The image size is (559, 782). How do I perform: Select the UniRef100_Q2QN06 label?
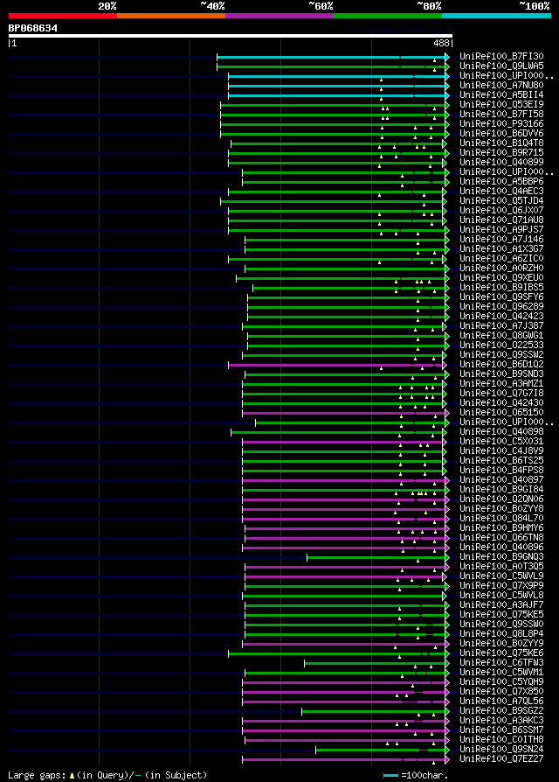tap(501, 499)
